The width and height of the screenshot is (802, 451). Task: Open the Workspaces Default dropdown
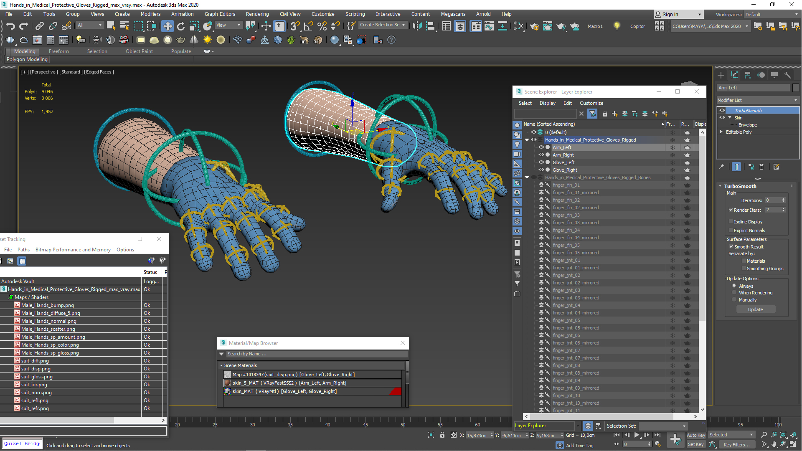click(772, 15)
